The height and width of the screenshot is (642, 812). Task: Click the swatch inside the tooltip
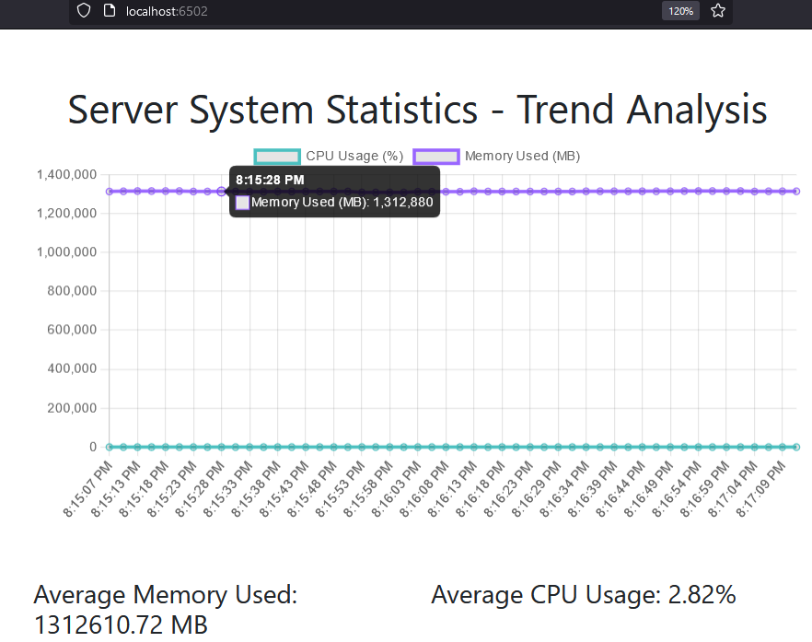[x=241, y=202]
